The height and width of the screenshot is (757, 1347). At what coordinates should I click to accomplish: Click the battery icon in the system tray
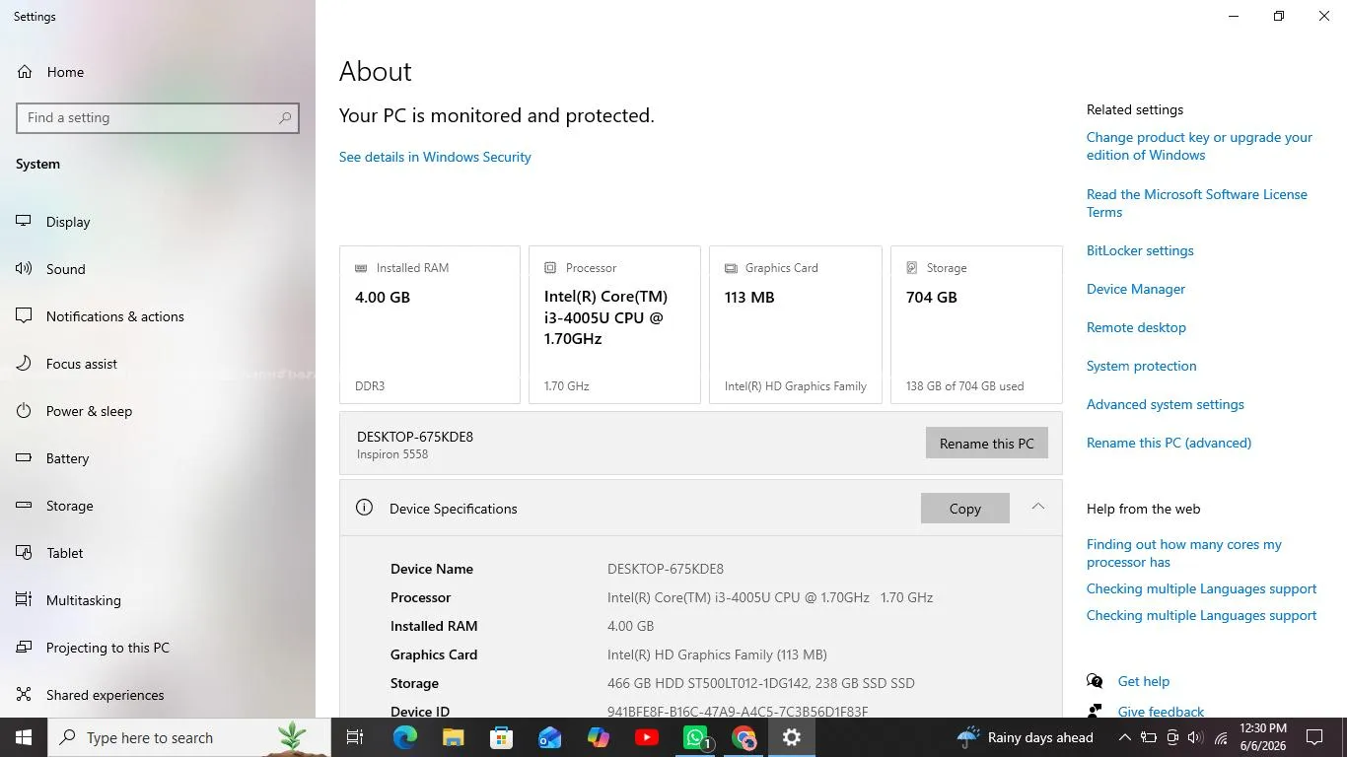[1148, 737]
